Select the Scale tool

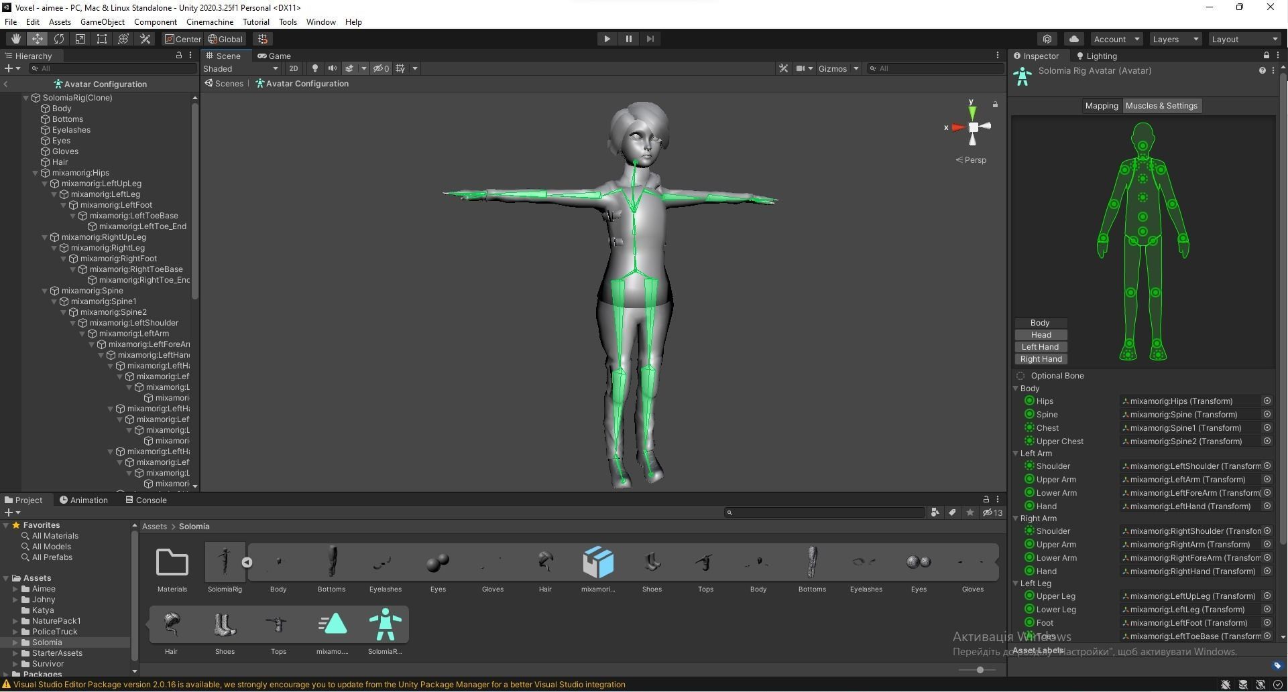(x=80, y=39)
